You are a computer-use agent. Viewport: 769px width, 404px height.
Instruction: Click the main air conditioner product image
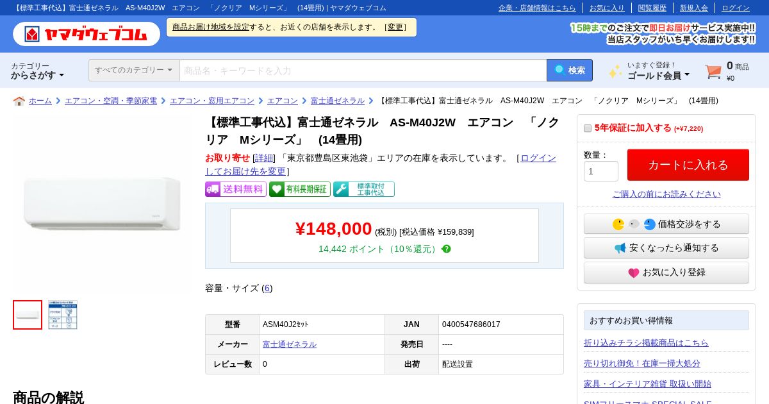coord(103,204)
